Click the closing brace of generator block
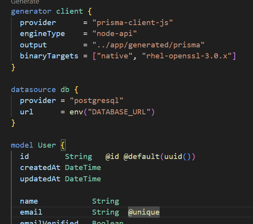 tap(13, 67)
